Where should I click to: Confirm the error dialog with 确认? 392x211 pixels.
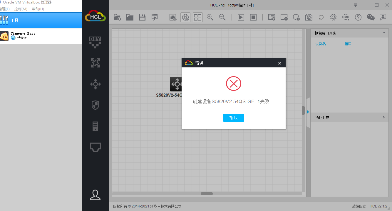pos(233,118)
